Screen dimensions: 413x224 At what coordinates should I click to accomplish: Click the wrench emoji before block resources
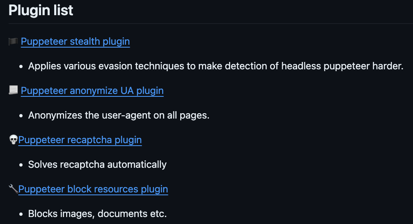[14, 189]
